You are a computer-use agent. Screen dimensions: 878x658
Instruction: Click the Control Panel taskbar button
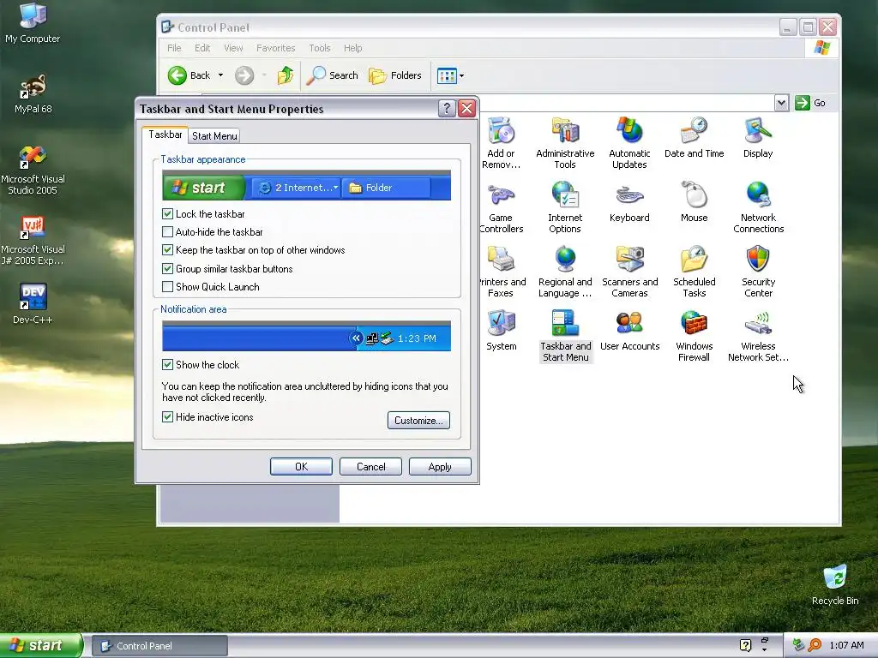(x=160, y=646)
